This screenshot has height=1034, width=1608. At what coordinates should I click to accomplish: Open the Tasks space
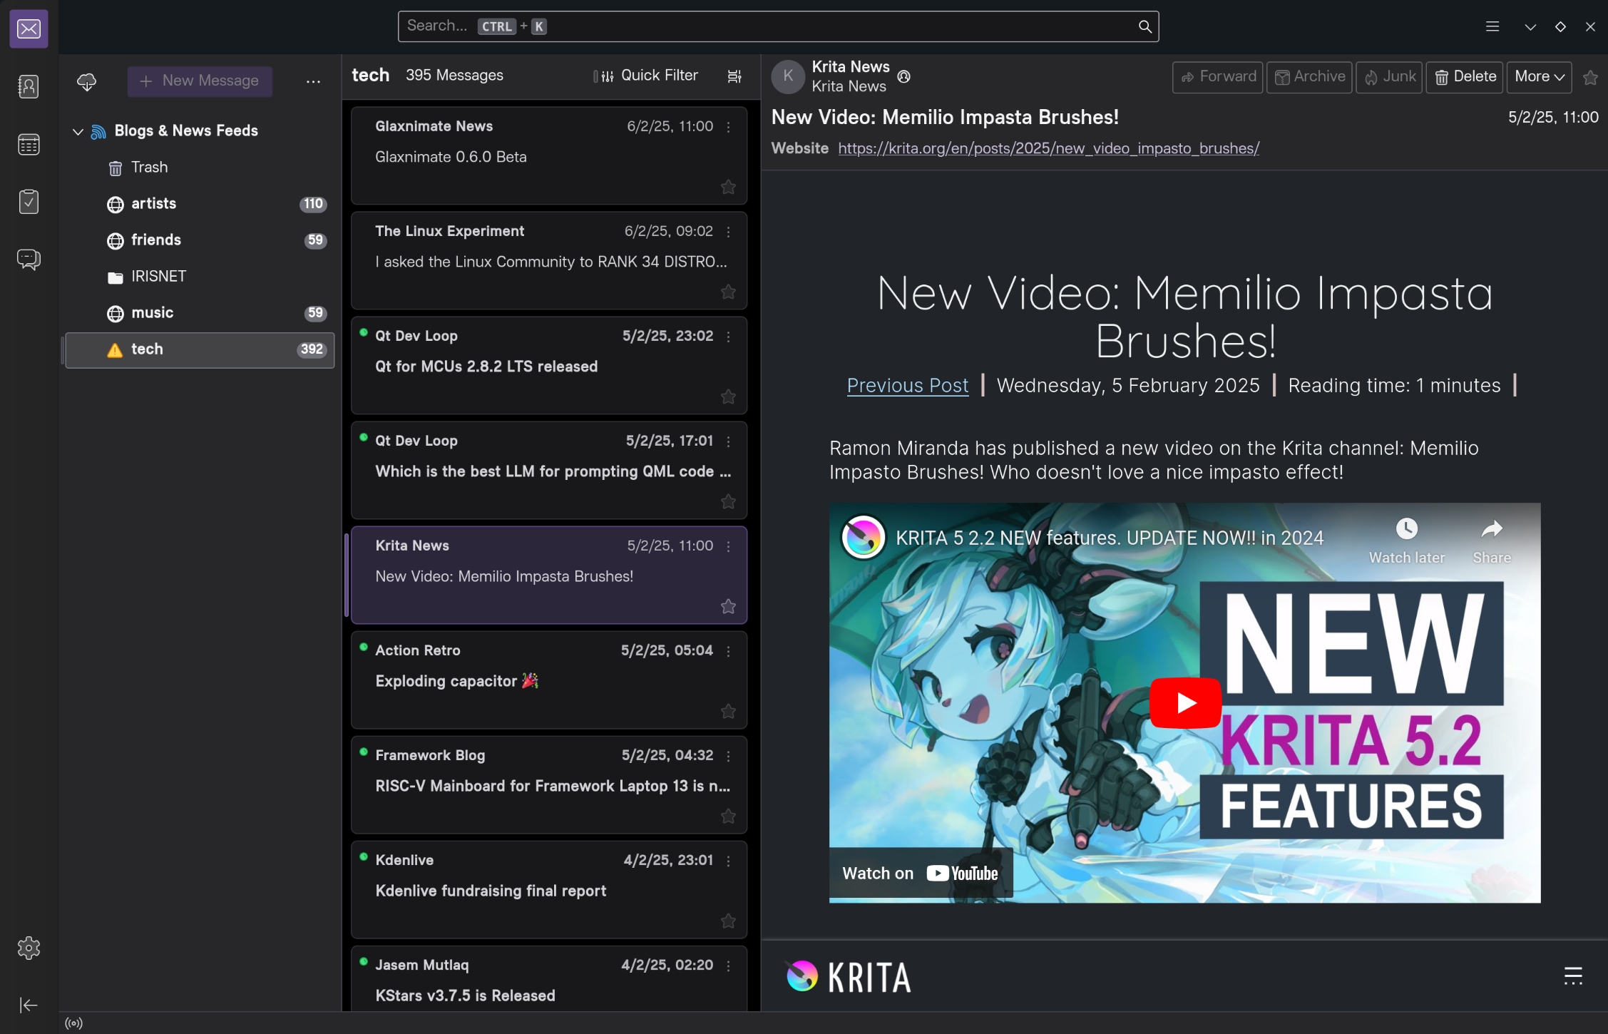pyautogui.click(x=29, y=202)
